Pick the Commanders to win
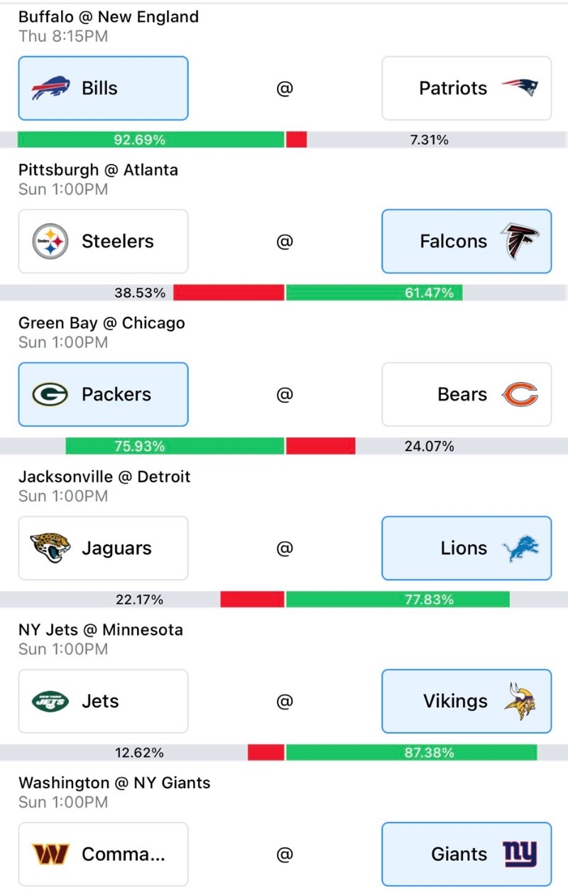 coord(104,854)
